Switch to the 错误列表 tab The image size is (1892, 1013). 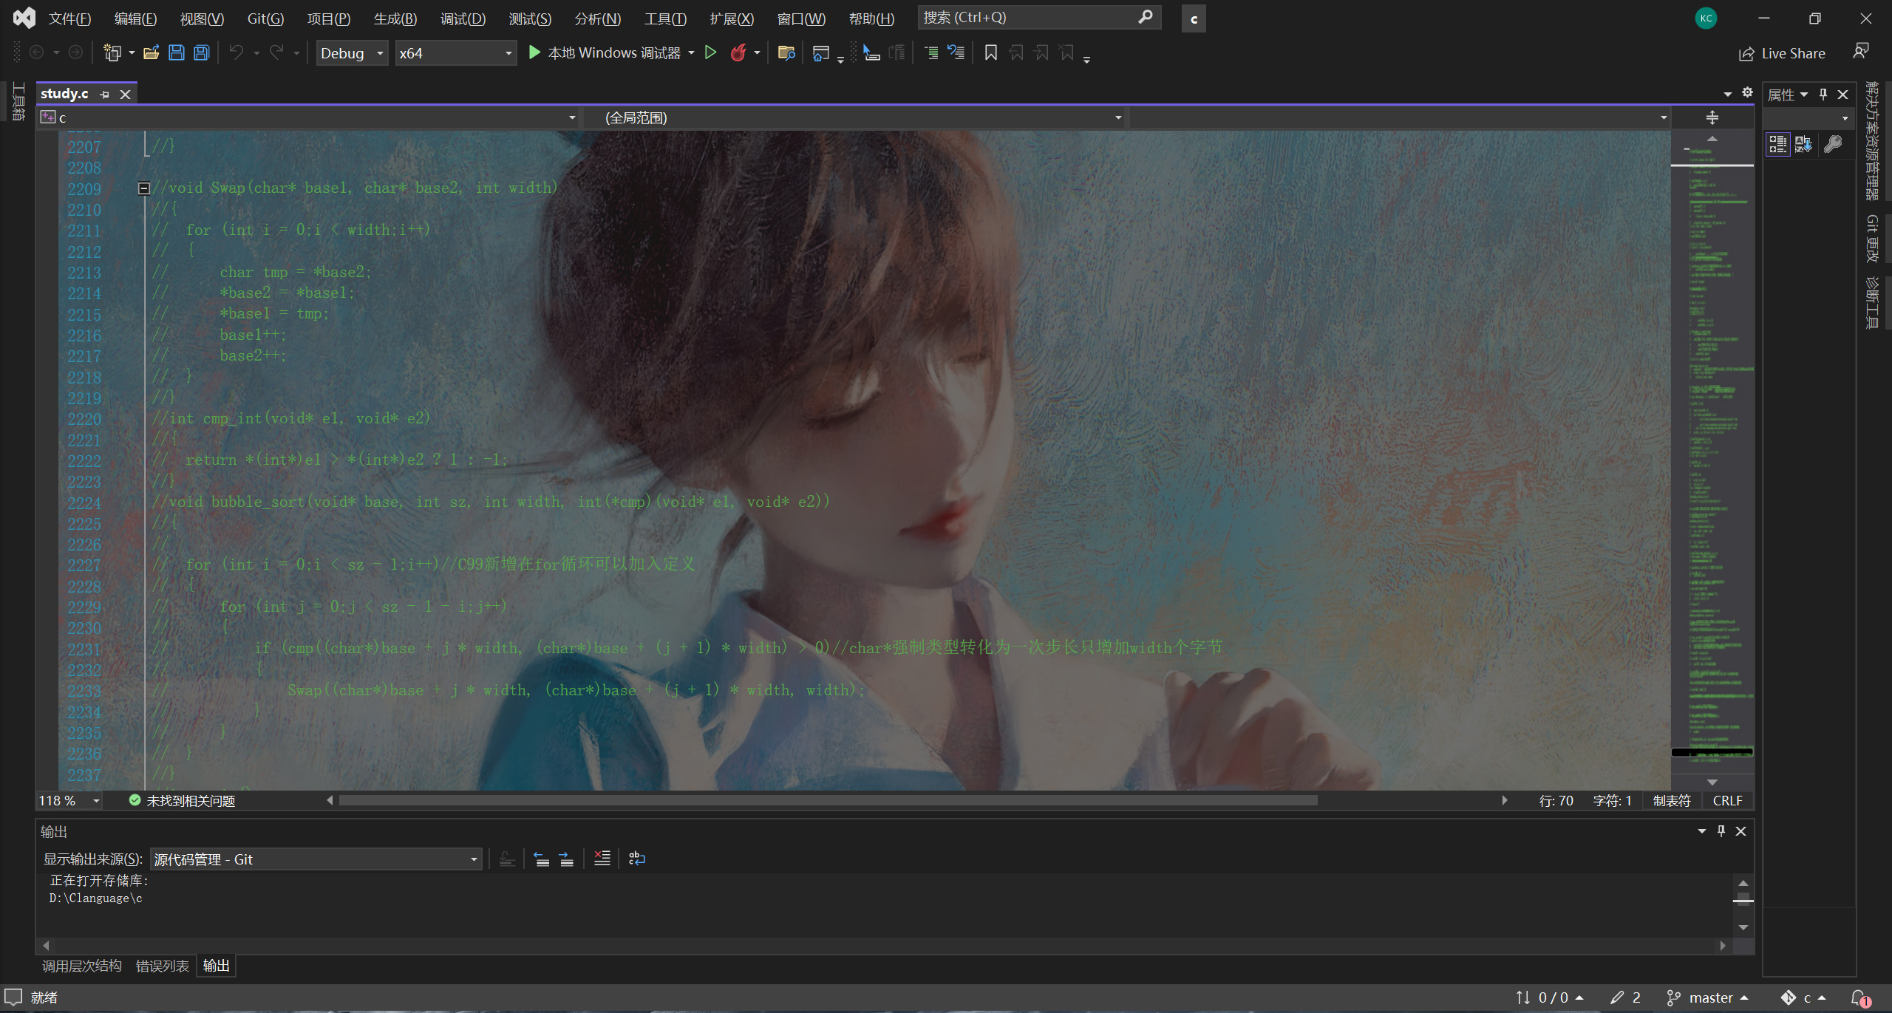point(163,966)
